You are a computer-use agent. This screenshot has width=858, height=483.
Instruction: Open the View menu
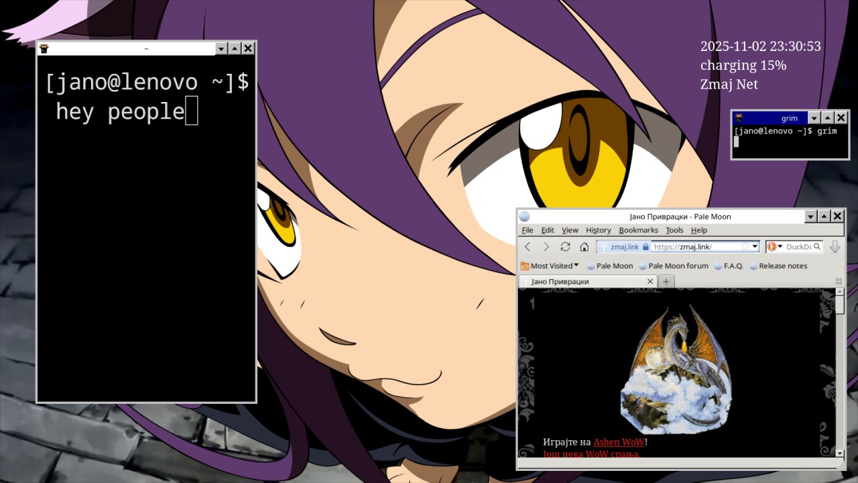570,230
